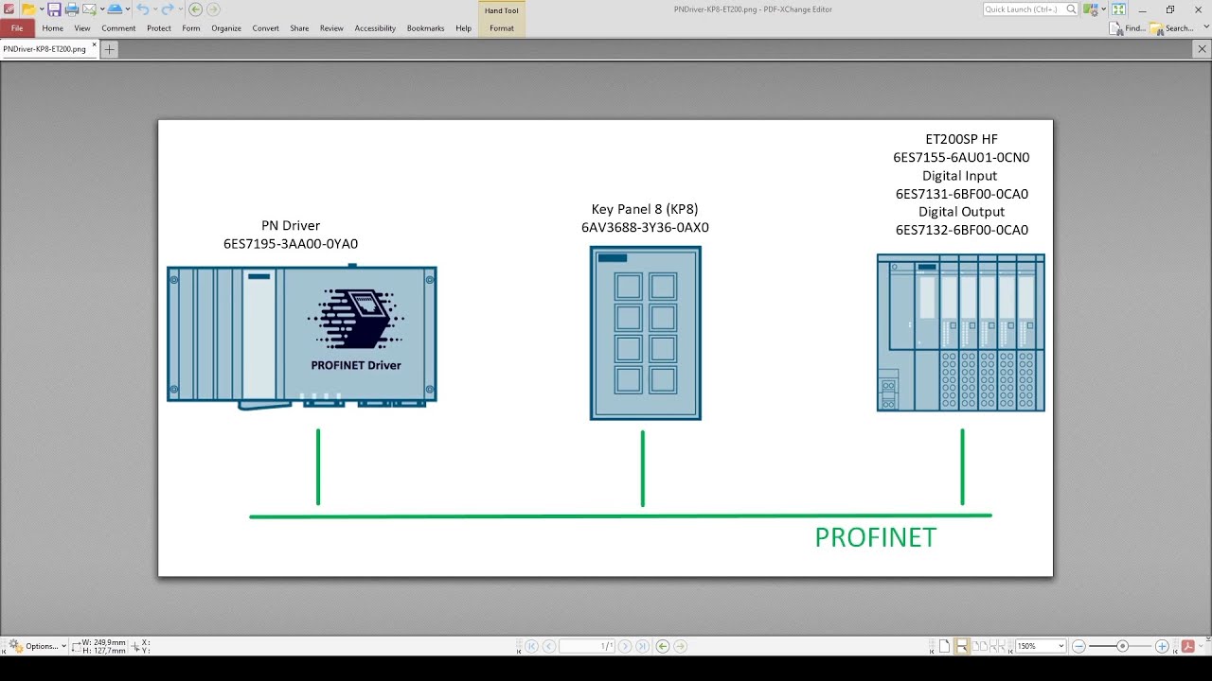This screenshot has width=1212, height=681.
Task: Open the Accessibility ribbon tab
Action: click(x=375, y=28)
